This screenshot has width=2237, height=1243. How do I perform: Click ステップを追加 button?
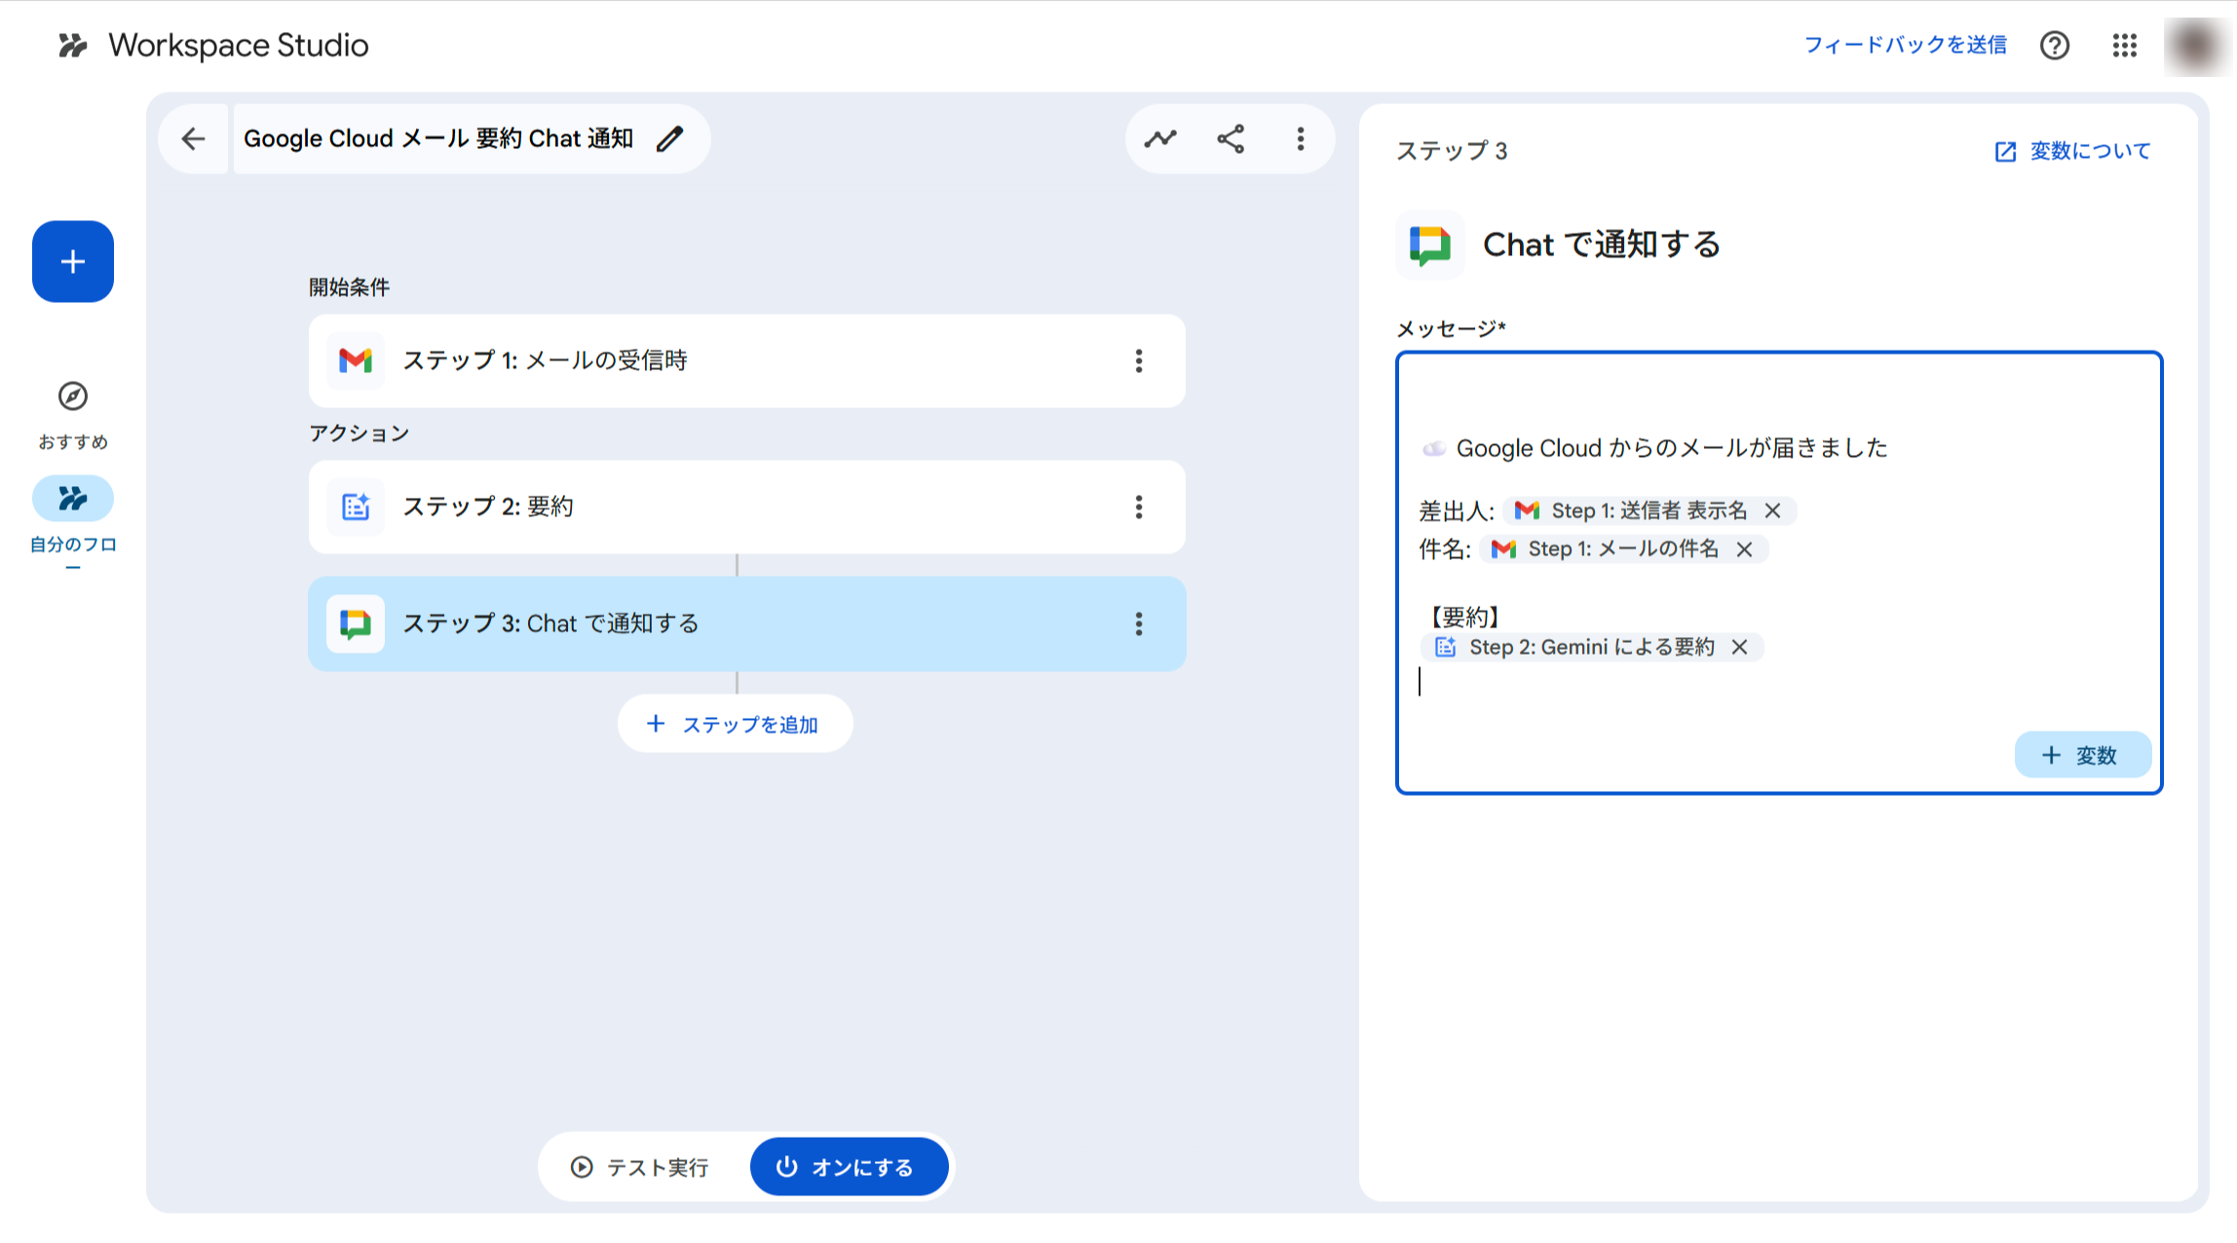pos(735,724)
